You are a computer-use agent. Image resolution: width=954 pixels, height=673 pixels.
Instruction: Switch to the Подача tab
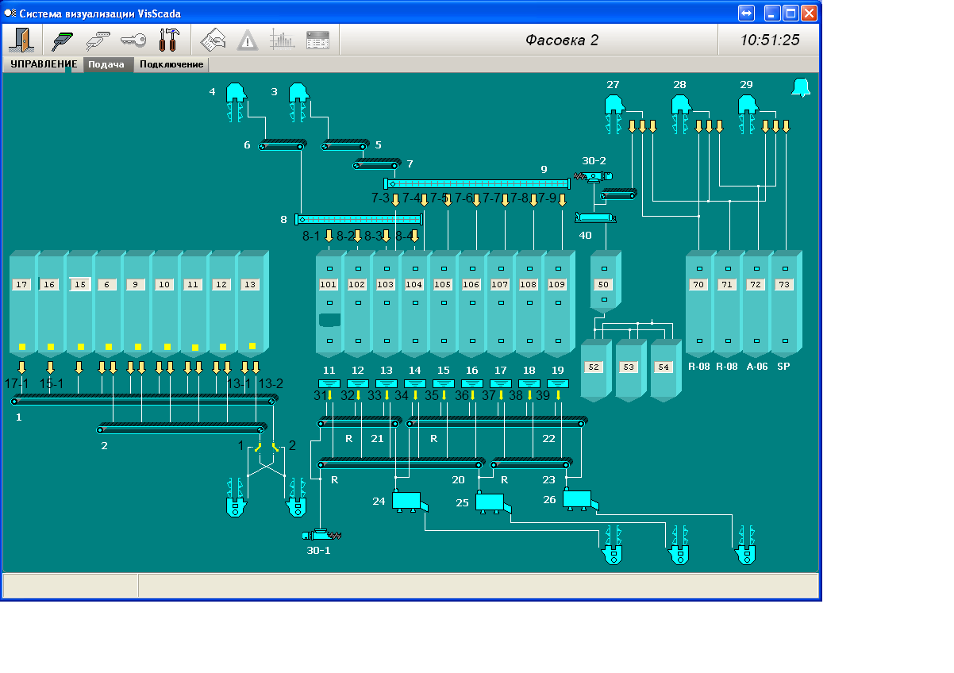tap(106, 64)
